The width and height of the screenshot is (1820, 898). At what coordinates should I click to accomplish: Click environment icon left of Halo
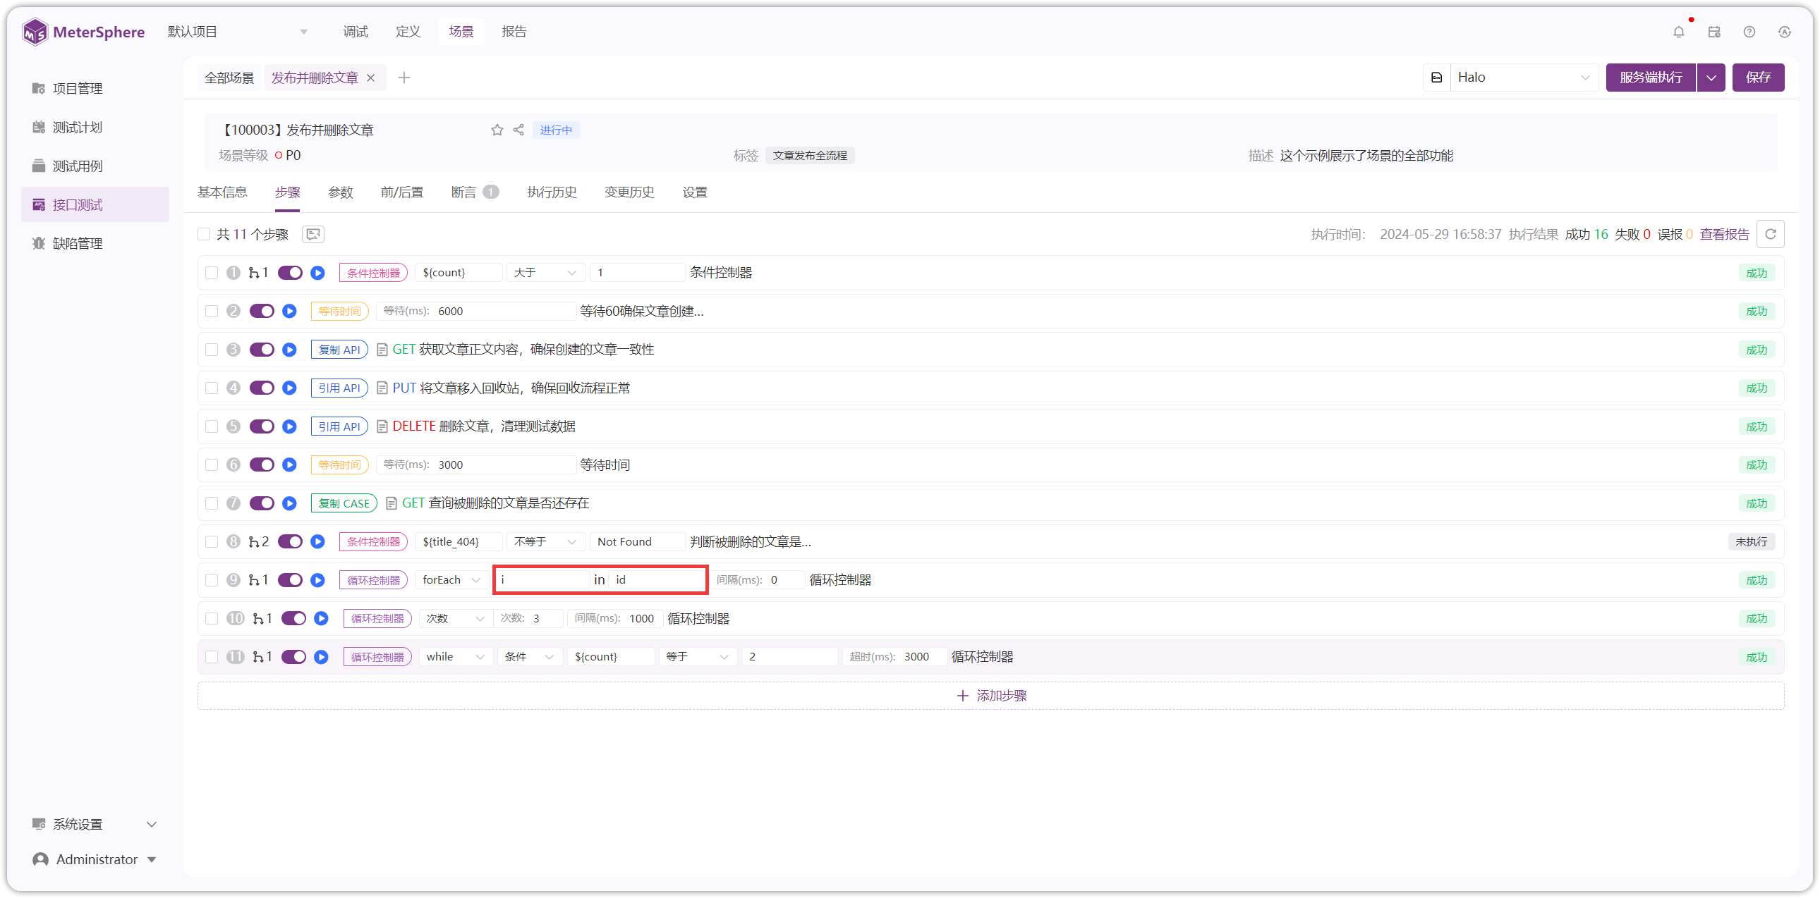point(1437,78)
